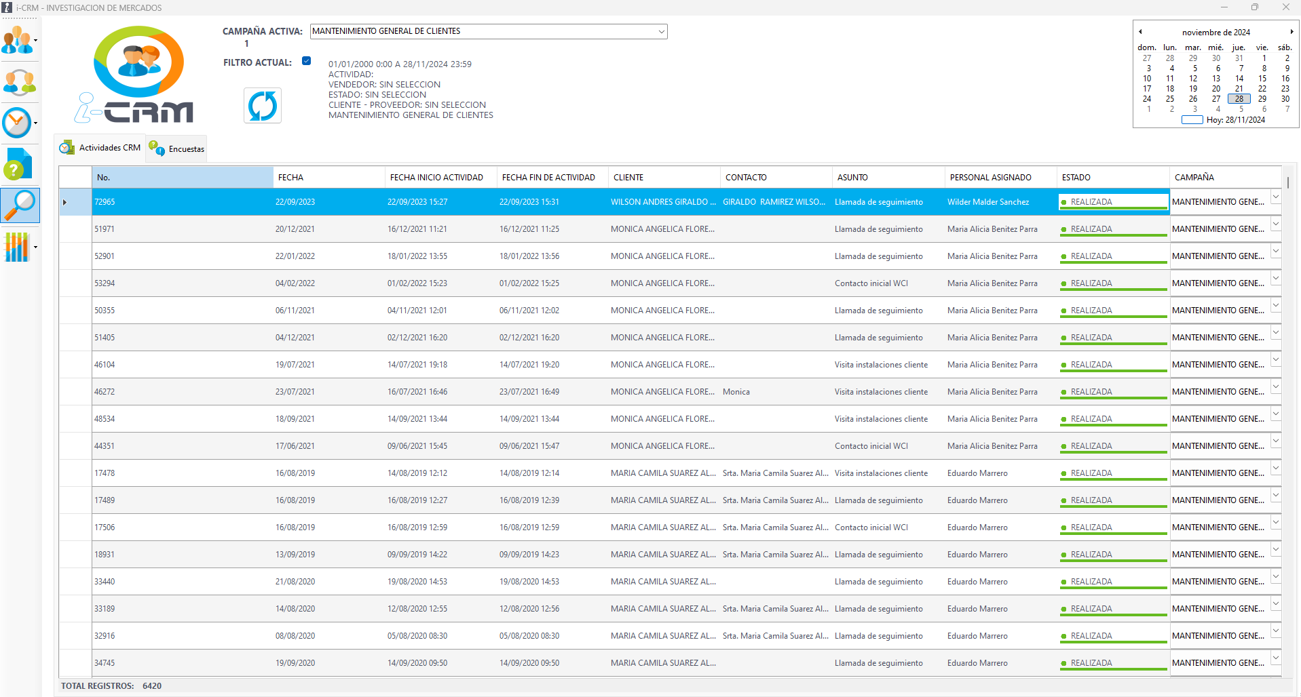The height and width of the screenshot is (697, 1301).
Task: Go to previous month in calendar
Action: 1141,32
